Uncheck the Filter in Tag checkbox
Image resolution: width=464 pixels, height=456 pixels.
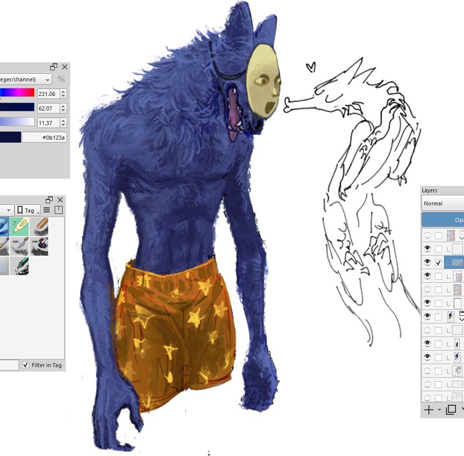(x=26, y=365)
